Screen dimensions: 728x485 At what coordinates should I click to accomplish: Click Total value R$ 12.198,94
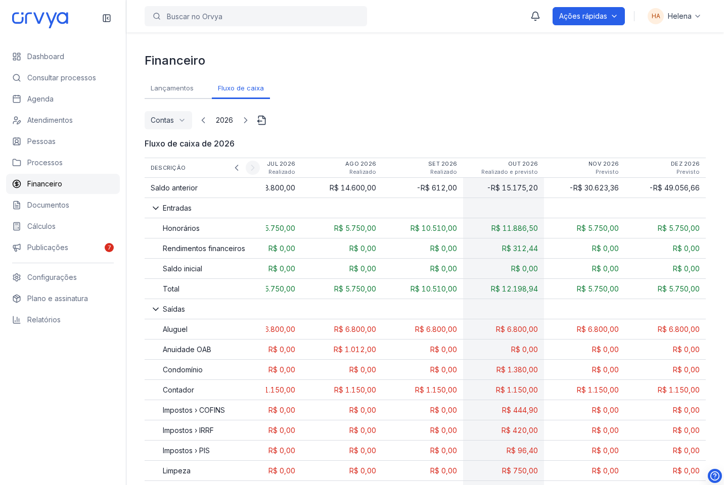coord(514,289)
